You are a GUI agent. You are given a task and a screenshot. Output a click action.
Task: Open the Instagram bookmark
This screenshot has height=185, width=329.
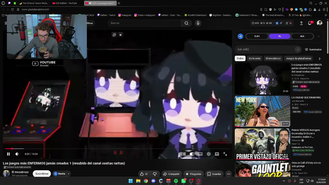(125, 15)
